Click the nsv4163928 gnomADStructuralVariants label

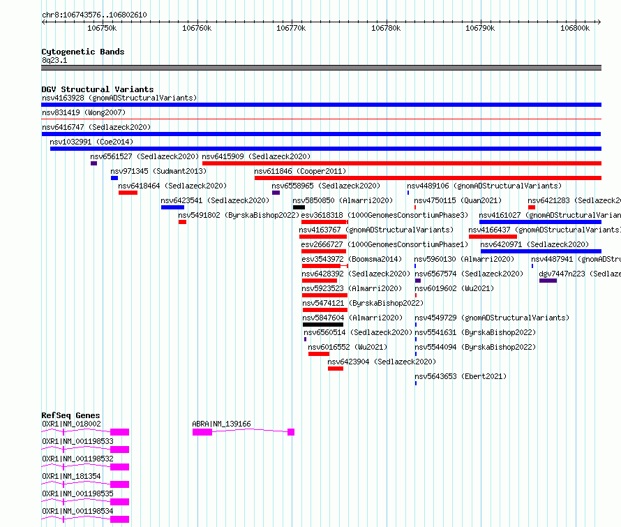pos(119,98)
